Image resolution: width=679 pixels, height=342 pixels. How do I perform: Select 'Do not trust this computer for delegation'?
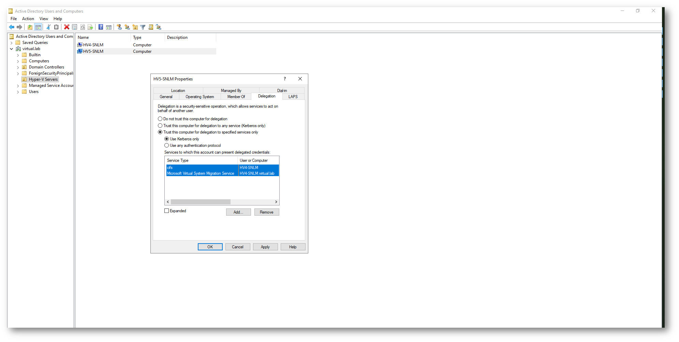coord(160,119)
